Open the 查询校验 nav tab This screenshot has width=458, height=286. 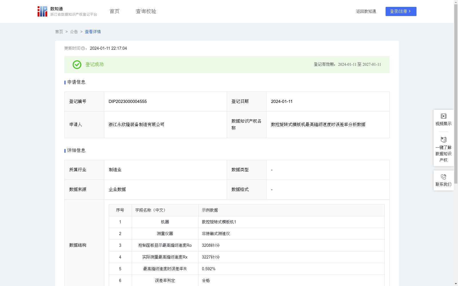click(x=146, y=11)
